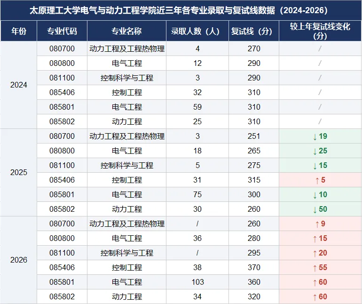
Task: Click 控制工程 in the 2026 section
Action: 127,267
